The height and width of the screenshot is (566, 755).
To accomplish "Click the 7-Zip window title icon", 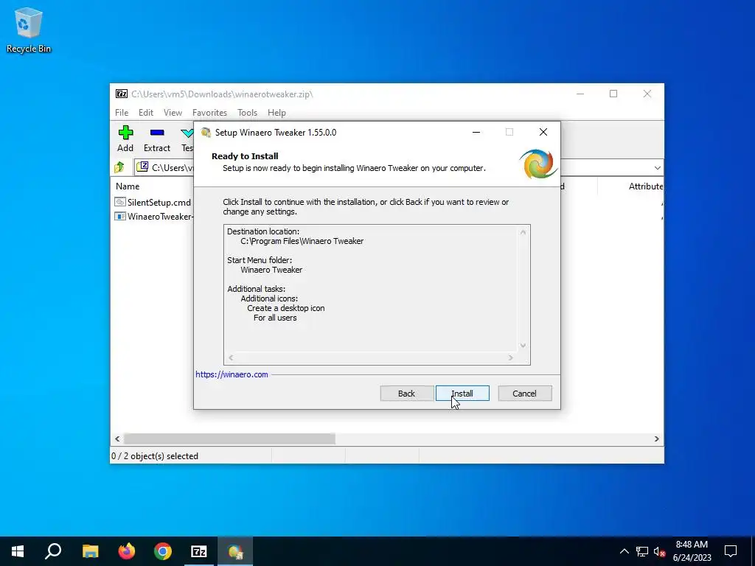I will tap(122, 94).
